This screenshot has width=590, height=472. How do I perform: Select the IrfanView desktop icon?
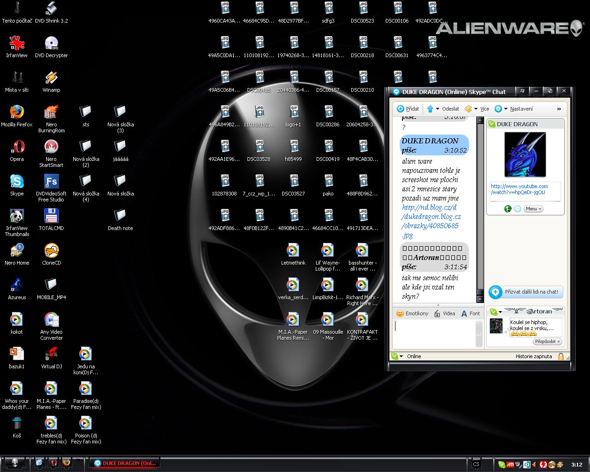tap(17, 47)
